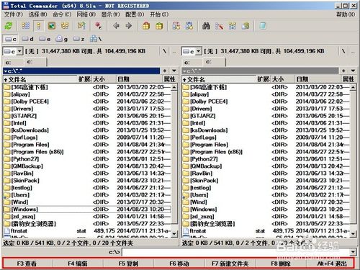Click F4 编辑 button
The image size is (360, 270).
click(x=78, y=264)
